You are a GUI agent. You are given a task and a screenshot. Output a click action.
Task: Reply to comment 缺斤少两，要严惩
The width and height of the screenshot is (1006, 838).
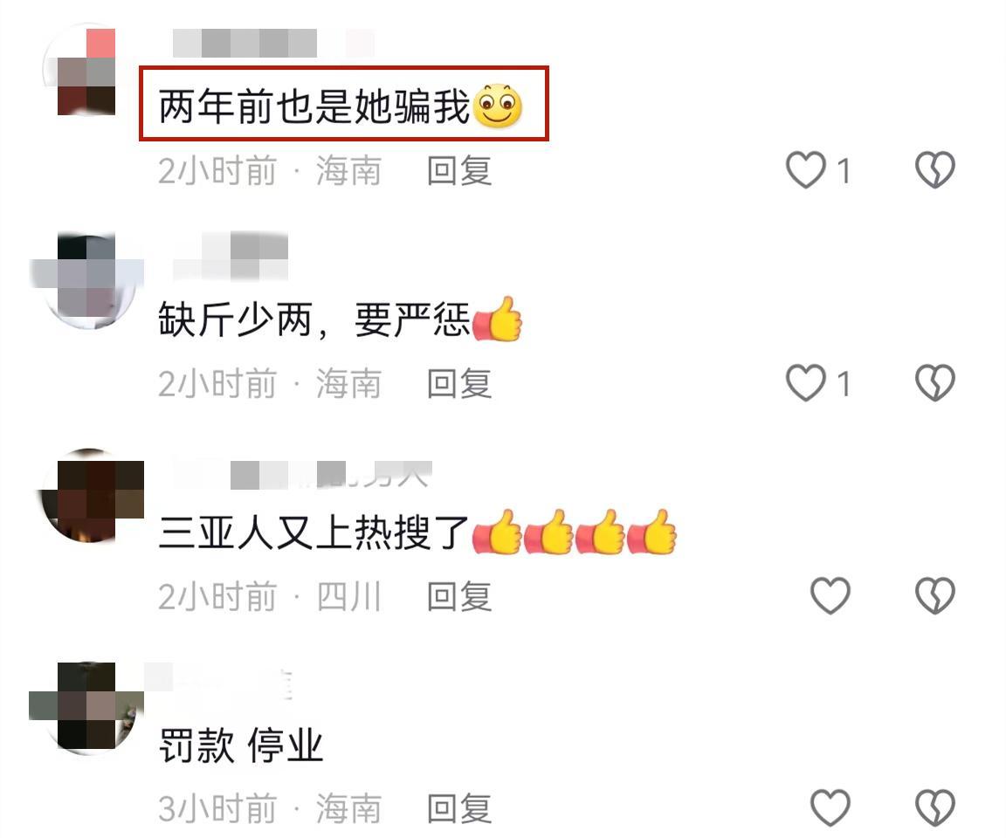coord(459,384)
